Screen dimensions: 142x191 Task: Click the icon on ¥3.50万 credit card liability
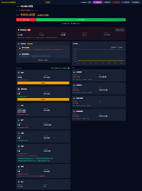click(74, 98)
